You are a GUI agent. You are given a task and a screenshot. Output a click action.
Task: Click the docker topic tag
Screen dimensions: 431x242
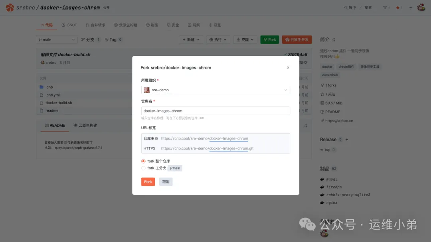coord(327,67)
